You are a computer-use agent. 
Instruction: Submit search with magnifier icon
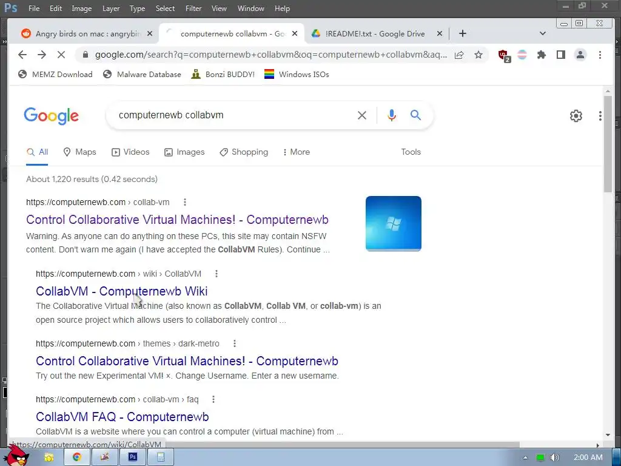pos(415,115)
